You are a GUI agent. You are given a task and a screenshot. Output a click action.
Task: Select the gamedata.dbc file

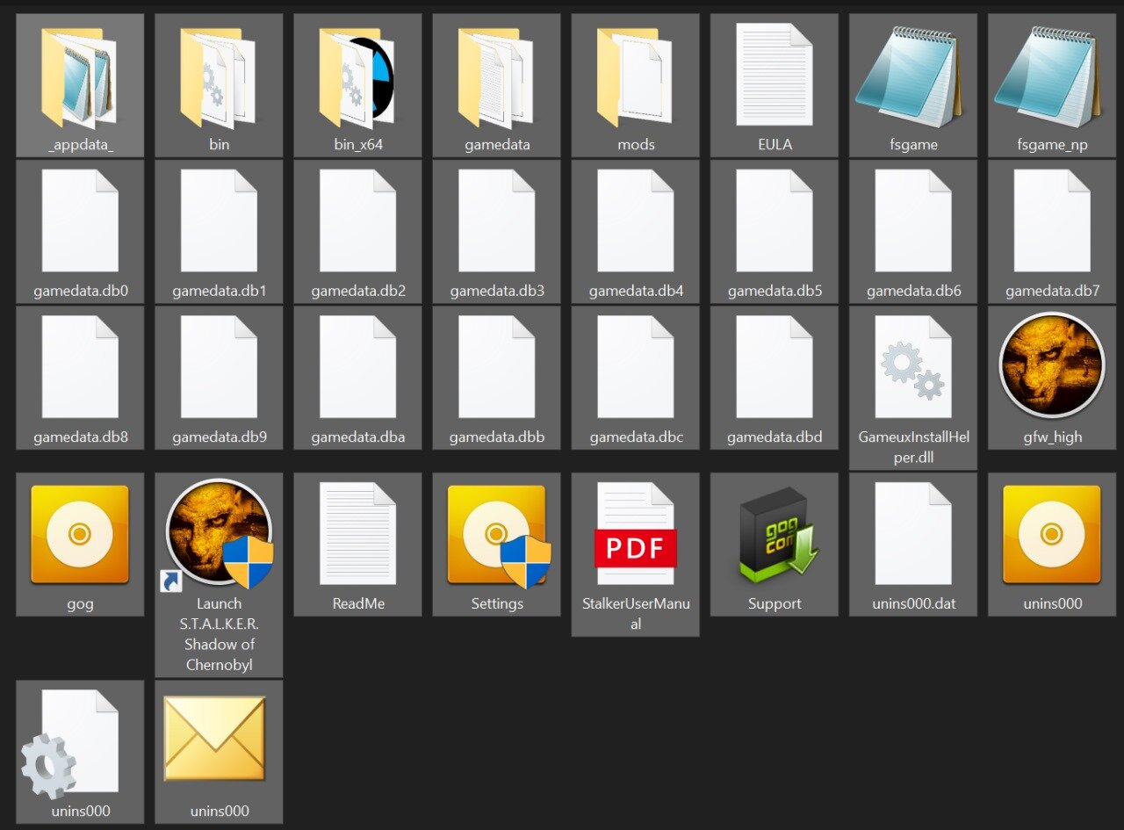(x=635, y=378)
